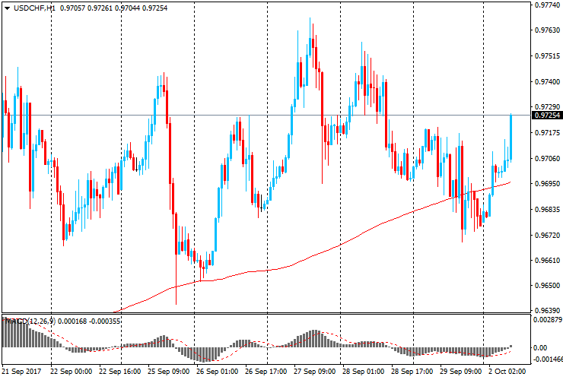Click the 0.97060 price scale label

tap(547, 158)
